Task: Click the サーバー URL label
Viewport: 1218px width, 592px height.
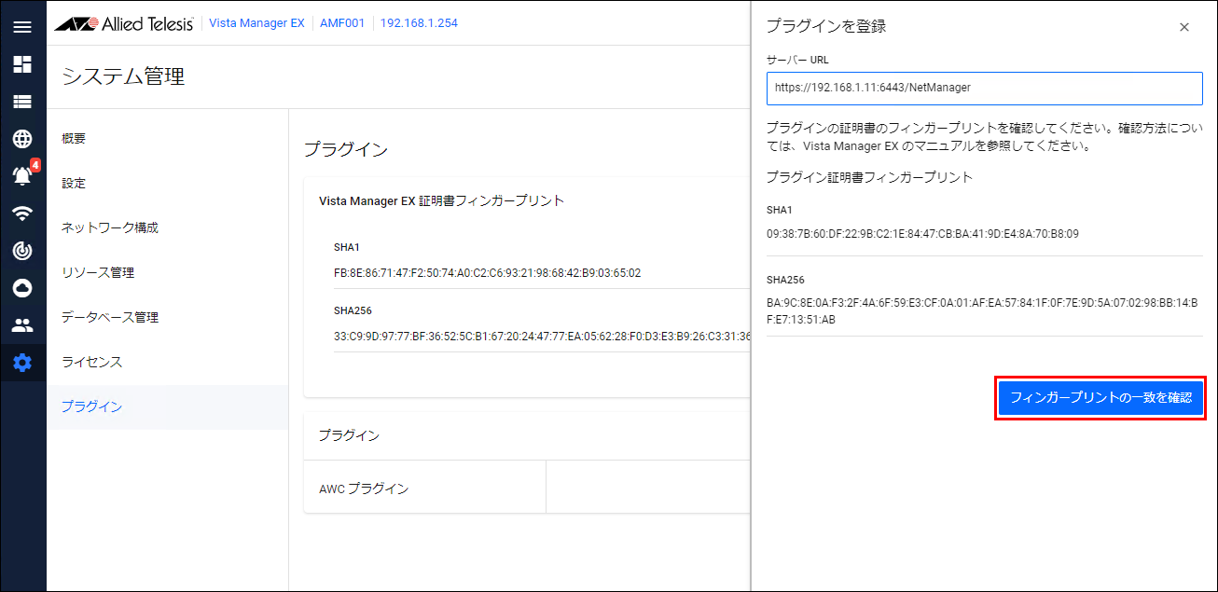Action: coord(797,60)
